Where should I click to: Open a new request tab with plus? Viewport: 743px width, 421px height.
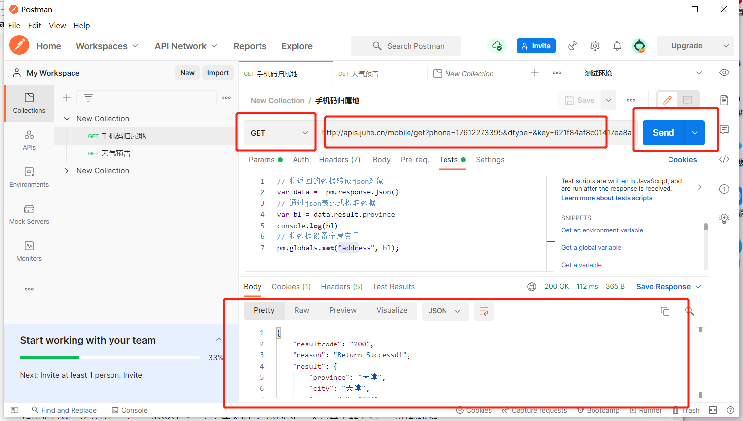(x=535, y=73)
